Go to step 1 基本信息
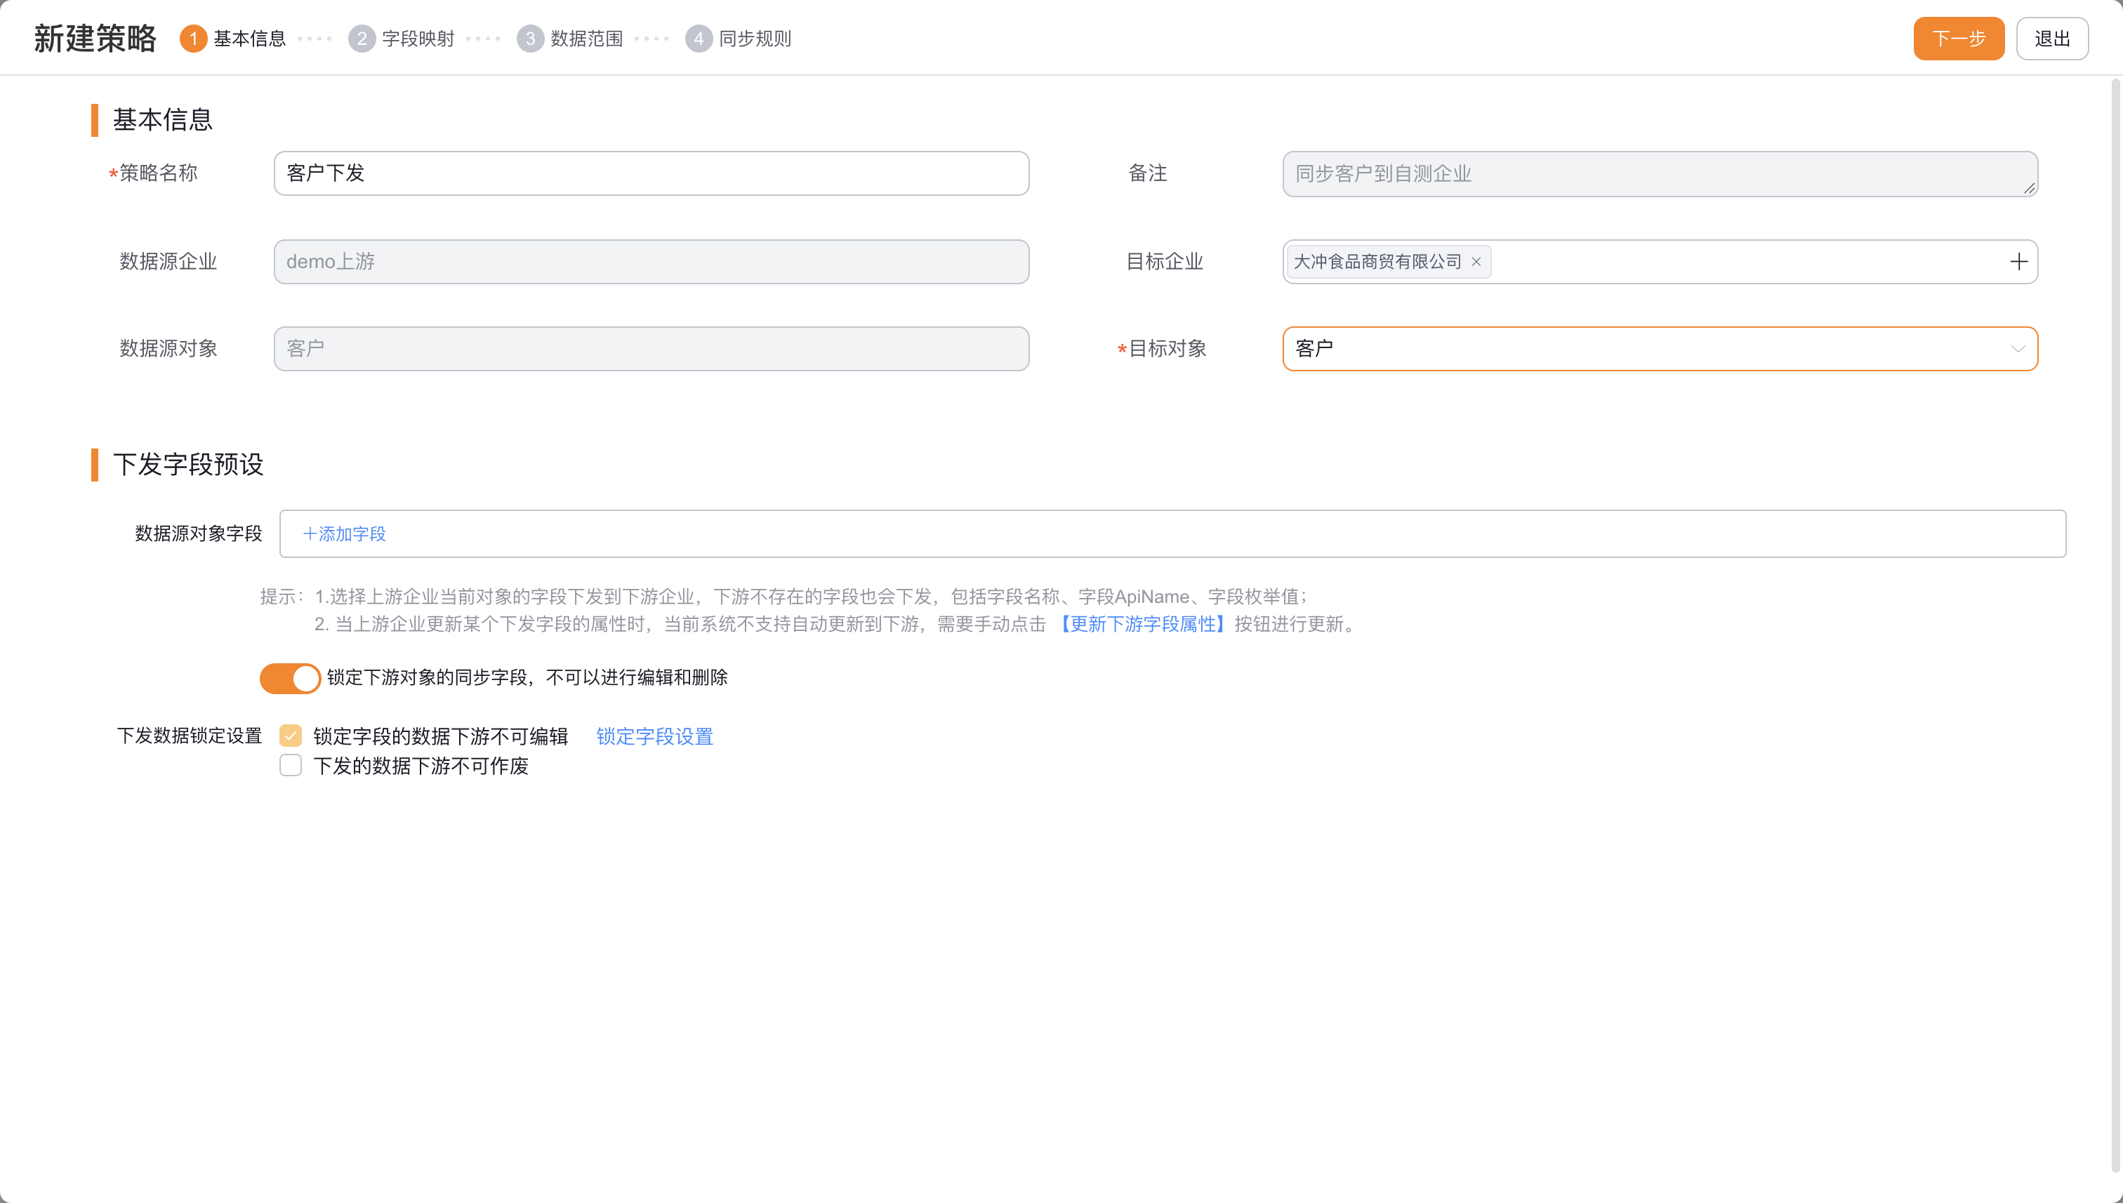2123x1203 pixels. [233, 39]
